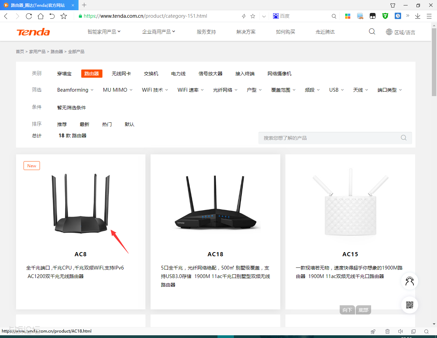Expand MU MIMO filter dropdown
Viewport: 437px width, 338px height.
117,90
